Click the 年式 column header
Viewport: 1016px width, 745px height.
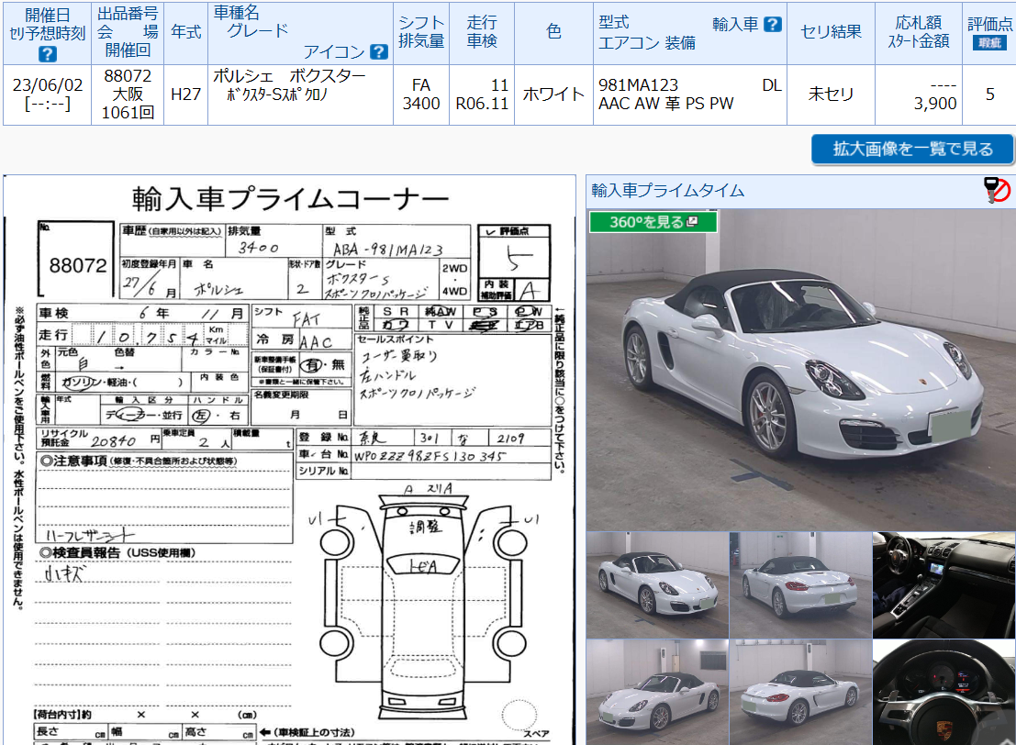(186, 32)
